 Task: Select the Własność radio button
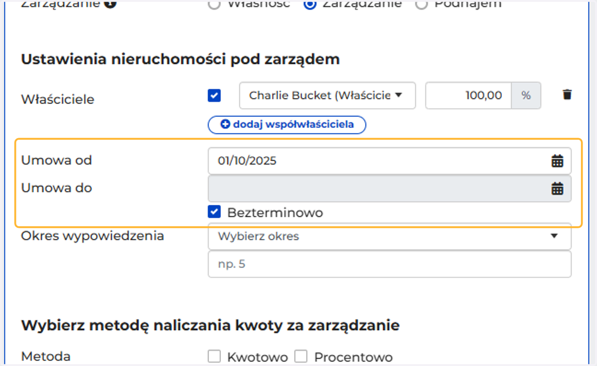point(214,4)
